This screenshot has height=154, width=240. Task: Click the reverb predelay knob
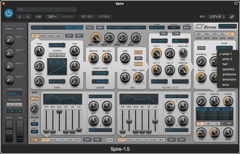click(x=201, y=61)
